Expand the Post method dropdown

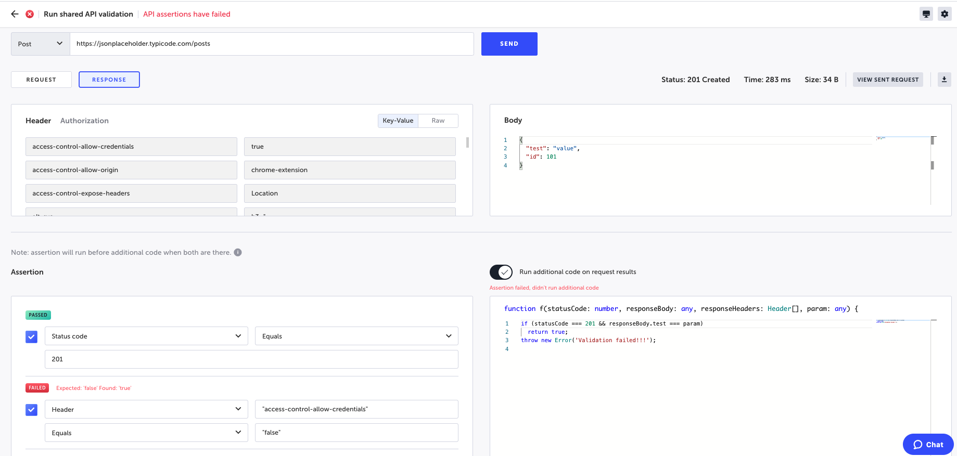pyautogui.click(x=40, y=44)
